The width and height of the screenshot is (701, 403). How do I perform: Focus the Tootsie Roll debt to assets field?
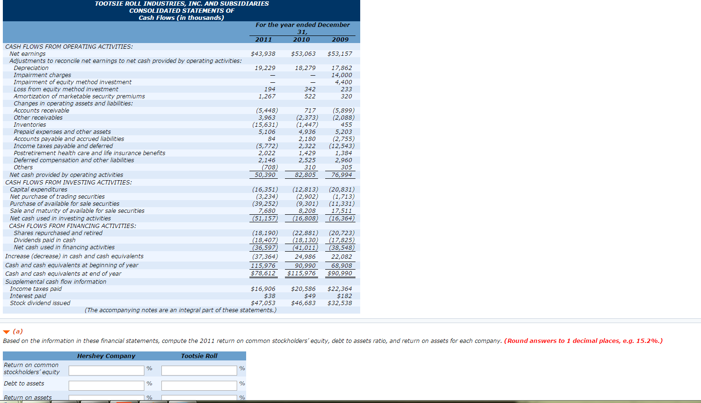tap(199, 385)
